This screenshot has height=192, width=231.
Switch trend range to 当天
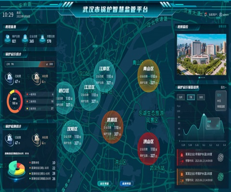click(x=181, y=97)
